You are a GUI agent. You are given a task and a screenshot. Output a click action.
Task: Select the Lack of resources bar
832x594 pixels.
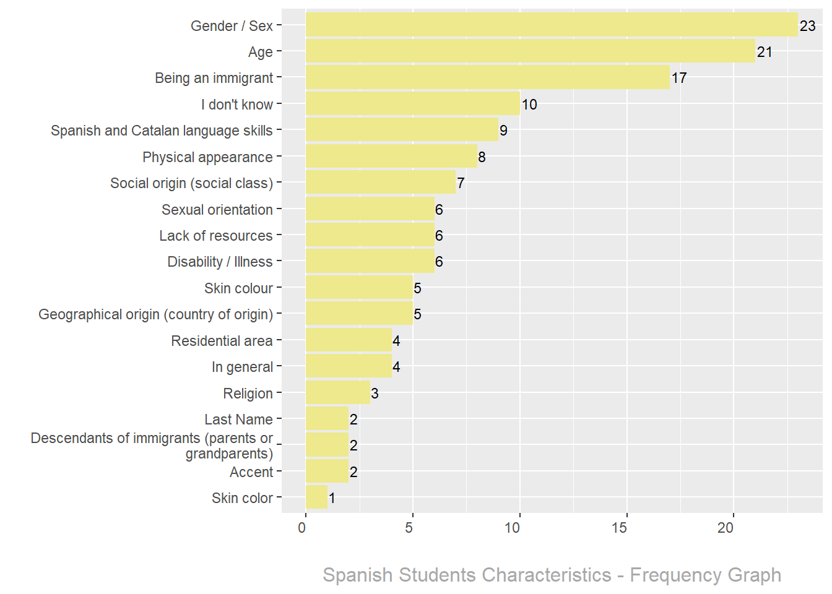coord(370,235)
